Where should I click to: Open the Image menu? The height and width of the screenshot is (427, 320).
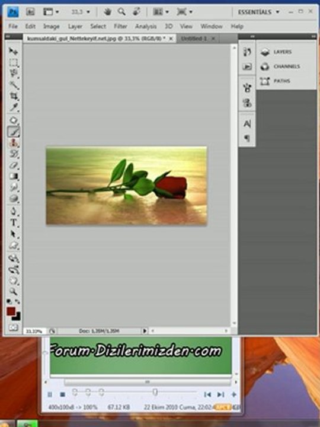pyautogui.click(x=52, y=27)
